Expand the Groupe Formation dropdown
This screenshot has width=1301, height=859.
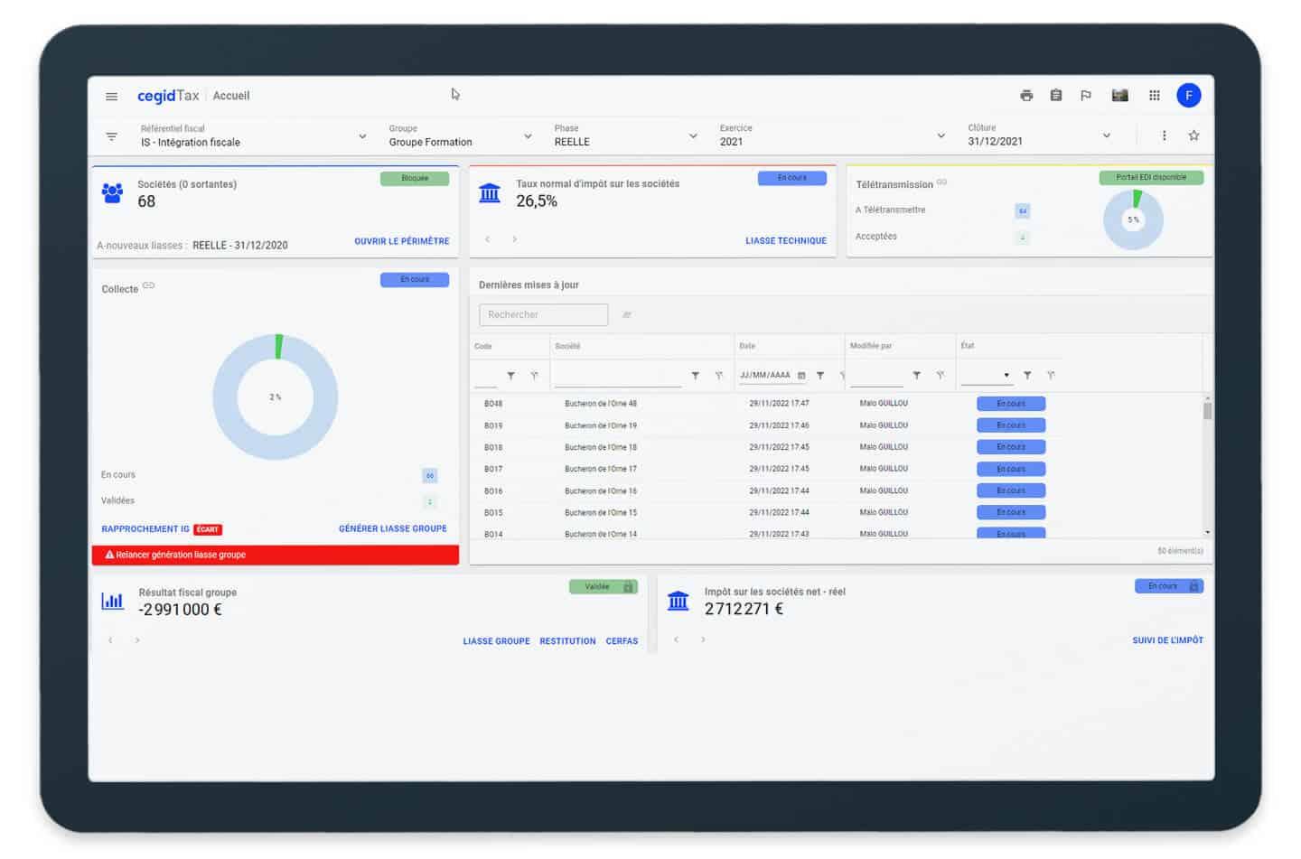click(528, 136)
